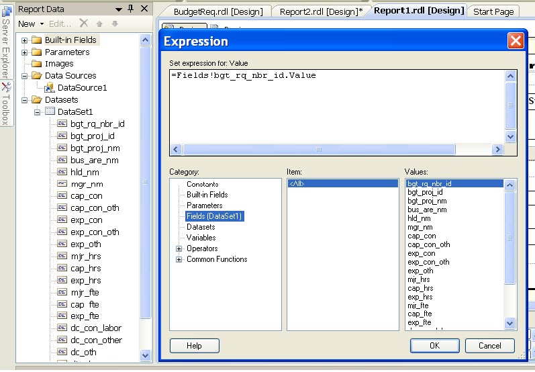Image resolution: width=535 pixels, height=372 pixels.
Task: Click the move down arrow in Report Data toolbar
Action: coord(115,24)
